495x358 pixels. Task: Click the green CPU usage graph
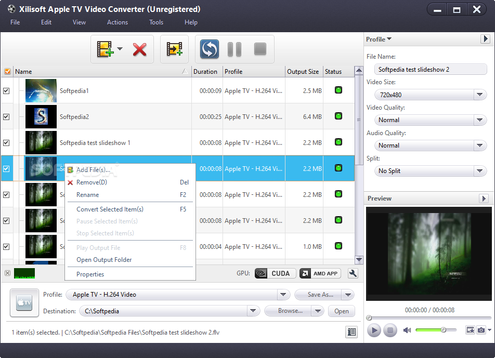(x=24, y=273)
